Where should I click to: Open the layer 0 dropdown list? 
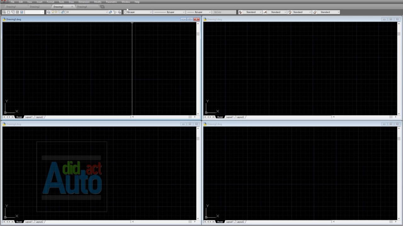(106, 12)
